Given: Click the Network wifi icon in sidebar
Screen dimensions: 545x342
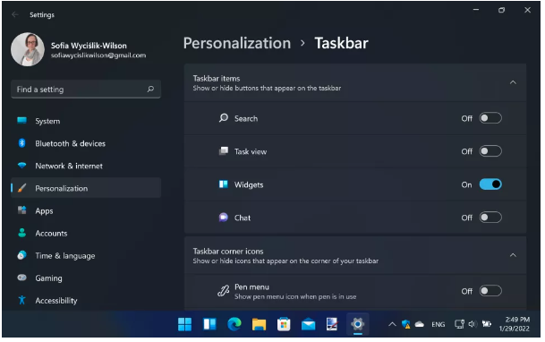Looking at the screenshot, I should [21, 166].
